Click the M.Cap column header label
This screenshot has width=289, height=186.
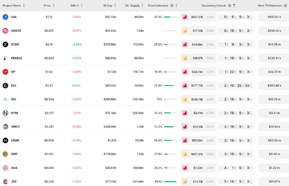[108, 5]
